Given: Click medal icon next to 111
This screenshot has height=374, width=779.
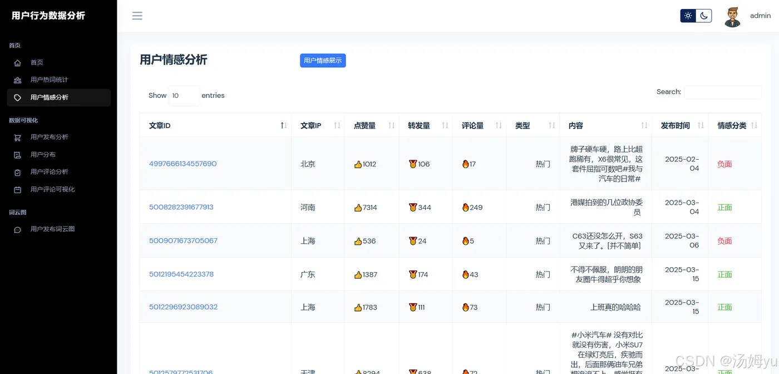Looking at the screenshot, I should tap(412, 307).
